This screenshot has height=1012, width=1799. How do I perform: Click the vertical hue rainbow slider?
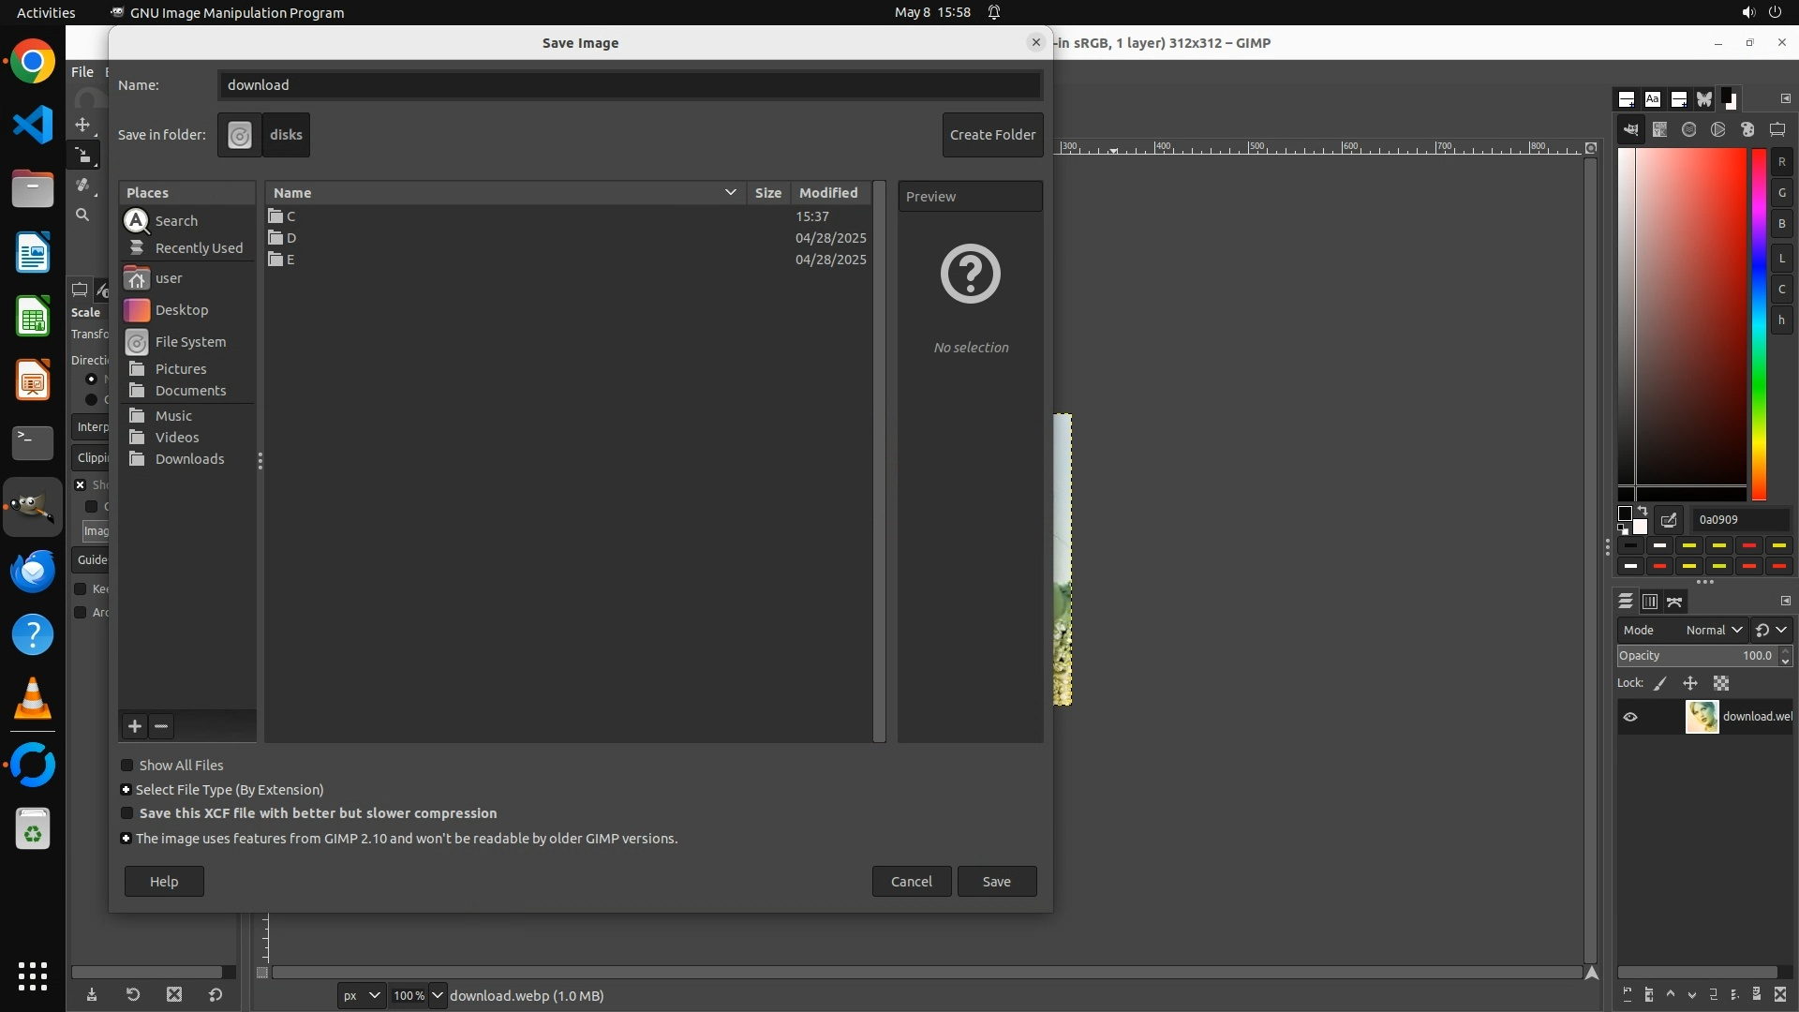[1759, 323]
